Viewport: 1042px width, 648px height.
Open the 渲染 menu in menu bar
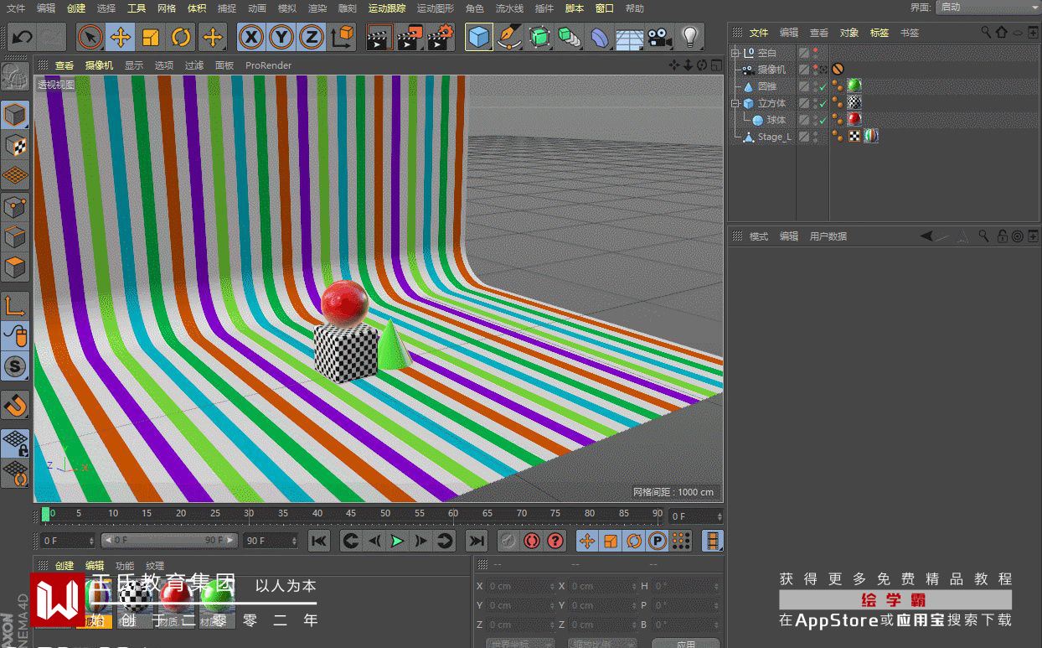(317, 8)
